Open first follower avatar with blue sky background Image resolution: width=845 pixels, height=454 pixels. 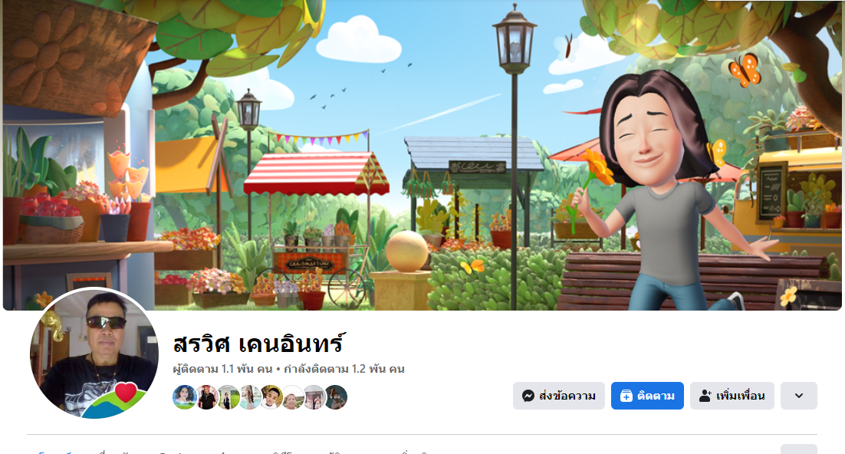[x=184, y=397]
